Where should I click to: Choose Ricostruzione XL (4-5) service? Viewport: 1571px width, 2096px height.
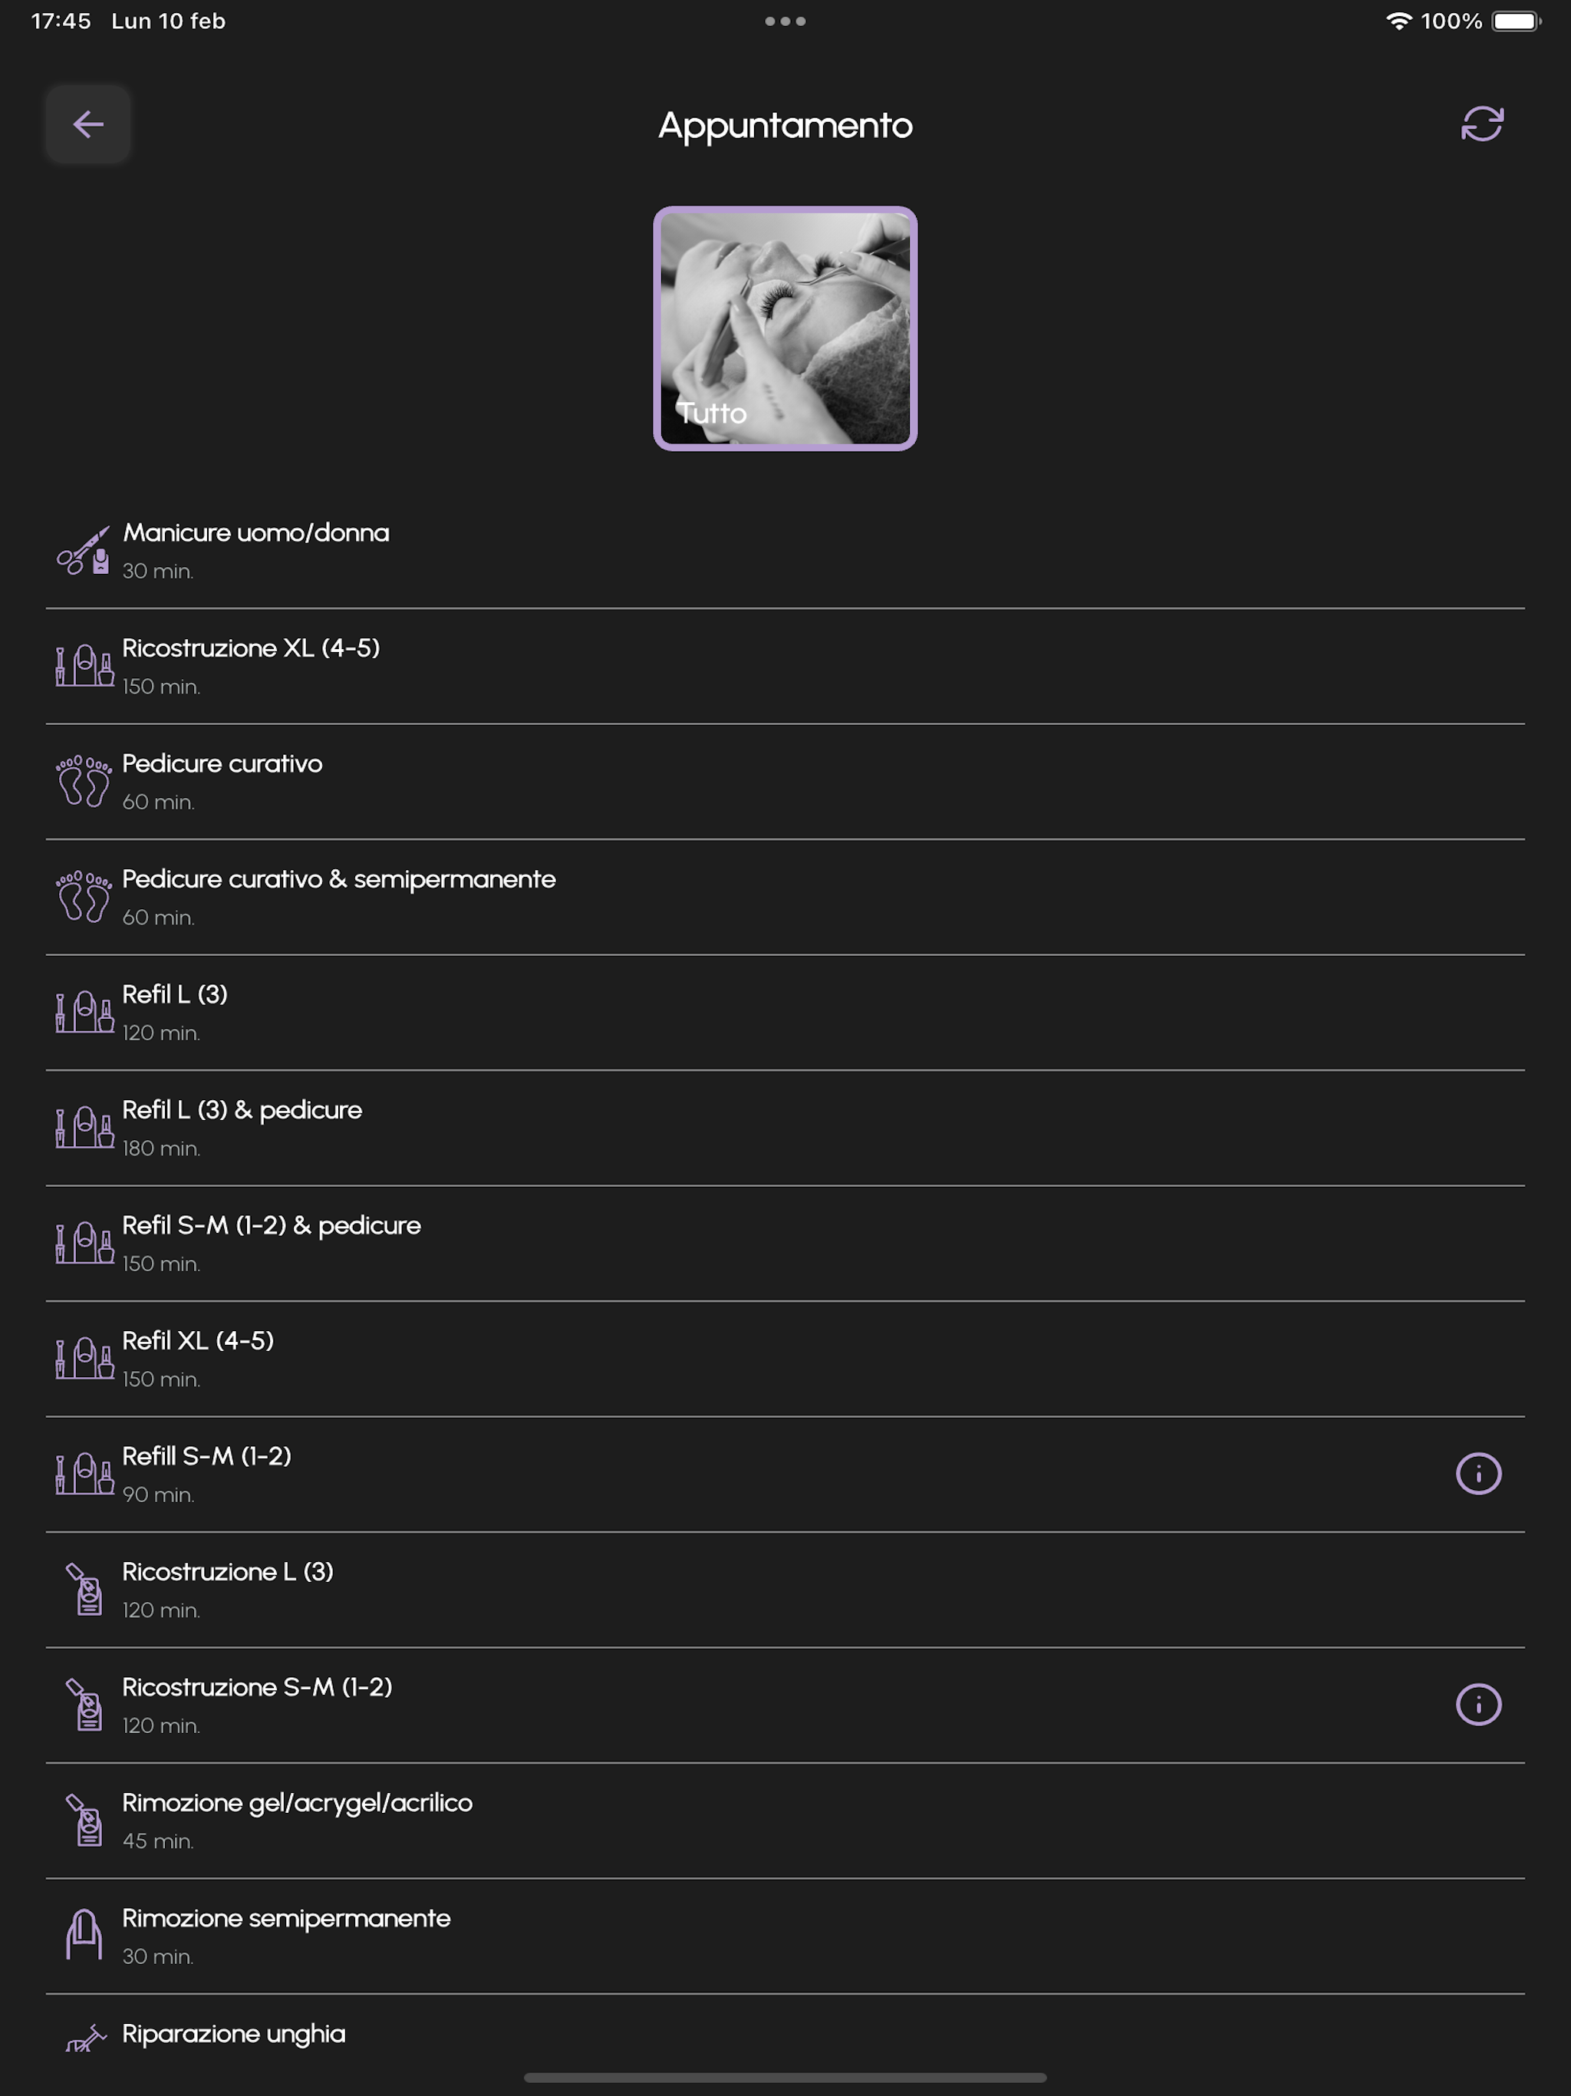(785, 666)
